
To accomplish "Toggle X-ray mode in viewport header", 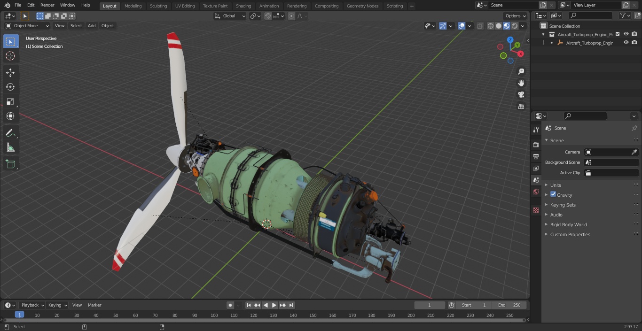I will (480, 26).
